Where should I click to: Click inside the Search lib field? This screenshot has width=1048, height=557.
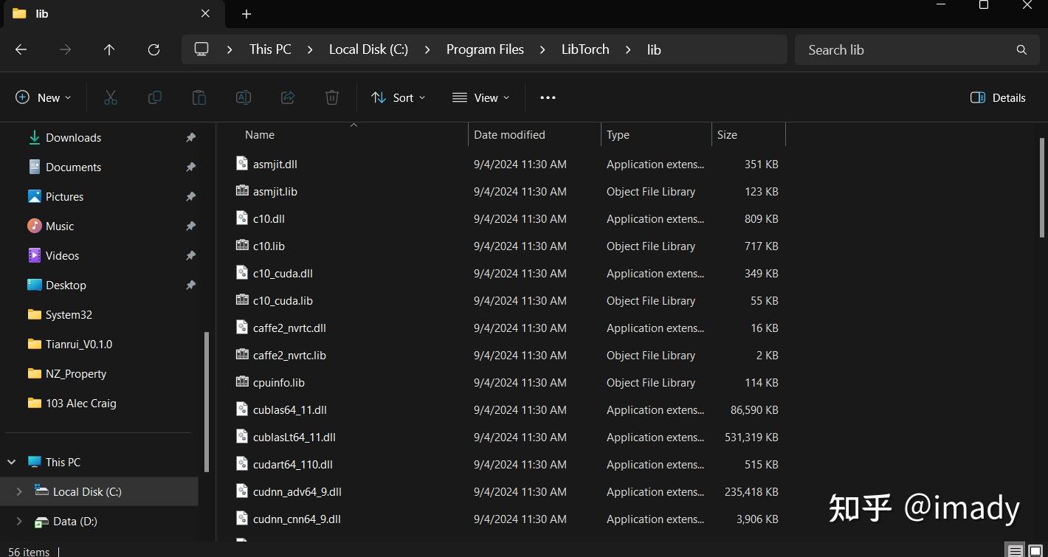(x=908, y=49)
